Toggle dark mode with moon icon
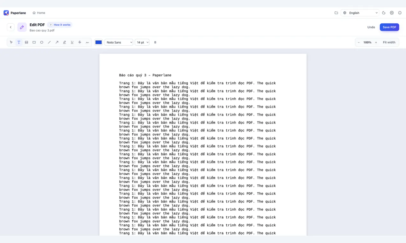 pos(384,13)
